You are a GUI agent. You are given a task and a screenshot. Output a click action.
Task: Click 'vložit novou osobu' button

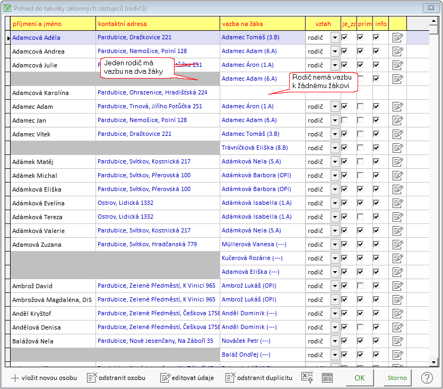[x=44, y=378]
